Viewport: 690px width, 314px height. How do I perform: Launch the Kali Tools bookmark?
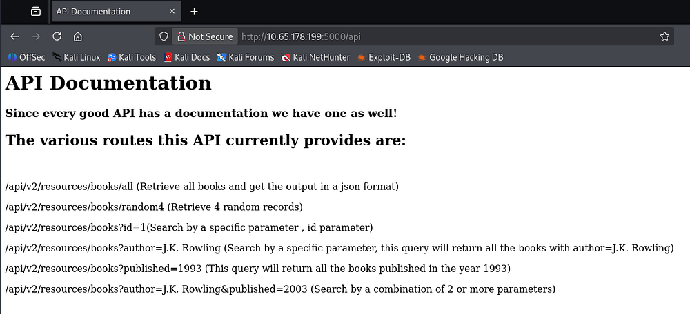[x=132, y=57]
